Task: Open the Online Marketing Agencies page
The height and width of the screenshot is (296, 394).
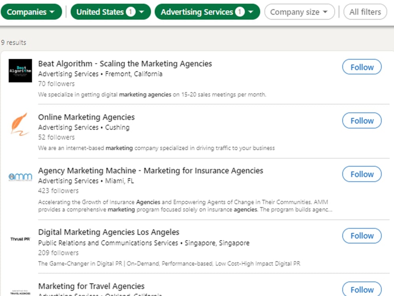Action: (x=86, y=117)
